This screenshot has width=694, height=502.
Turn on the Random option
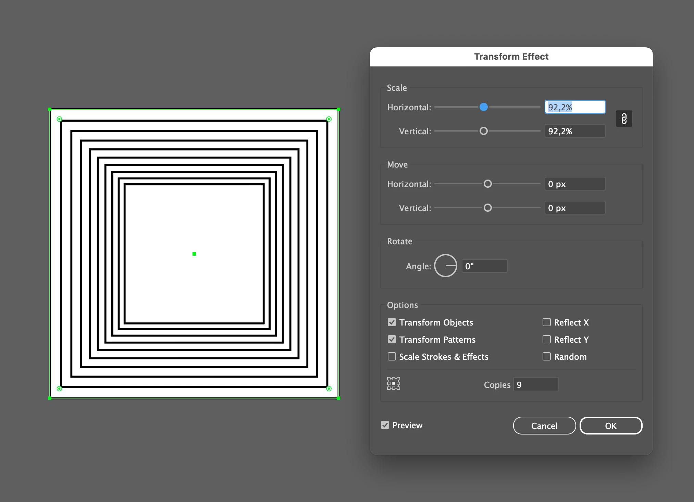tap(547, 356)
